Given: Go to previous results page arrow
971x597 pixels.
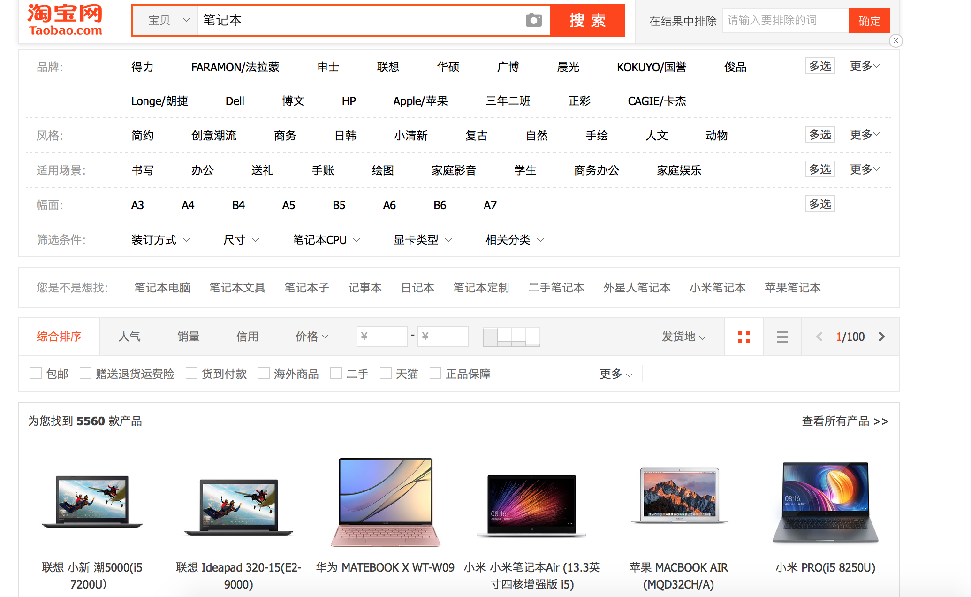Looking at the screenshot, I should click(819, 337).
